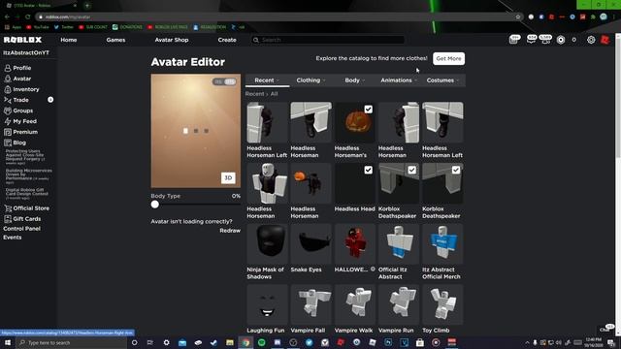
Task: Click the Roblox logo in the header
Action: tap(22, 40)
